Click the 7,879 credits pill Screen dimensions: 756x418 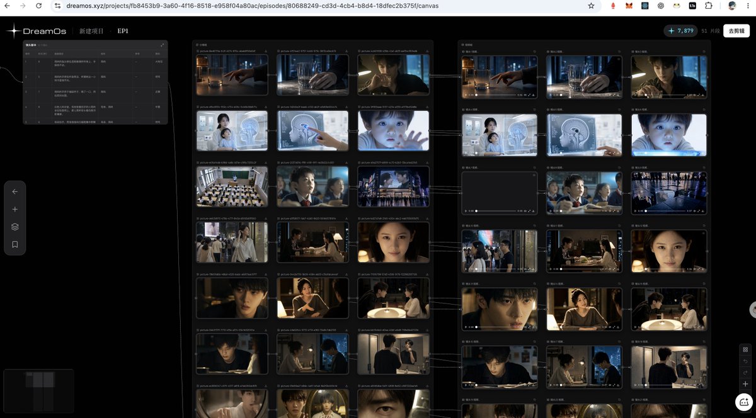pos(681,31)
